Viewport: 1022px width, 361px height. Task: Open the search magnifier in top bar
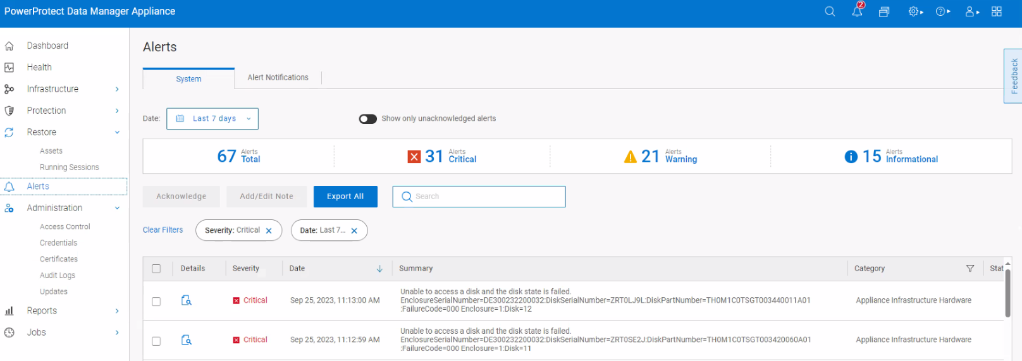click(x=830, y=12)
